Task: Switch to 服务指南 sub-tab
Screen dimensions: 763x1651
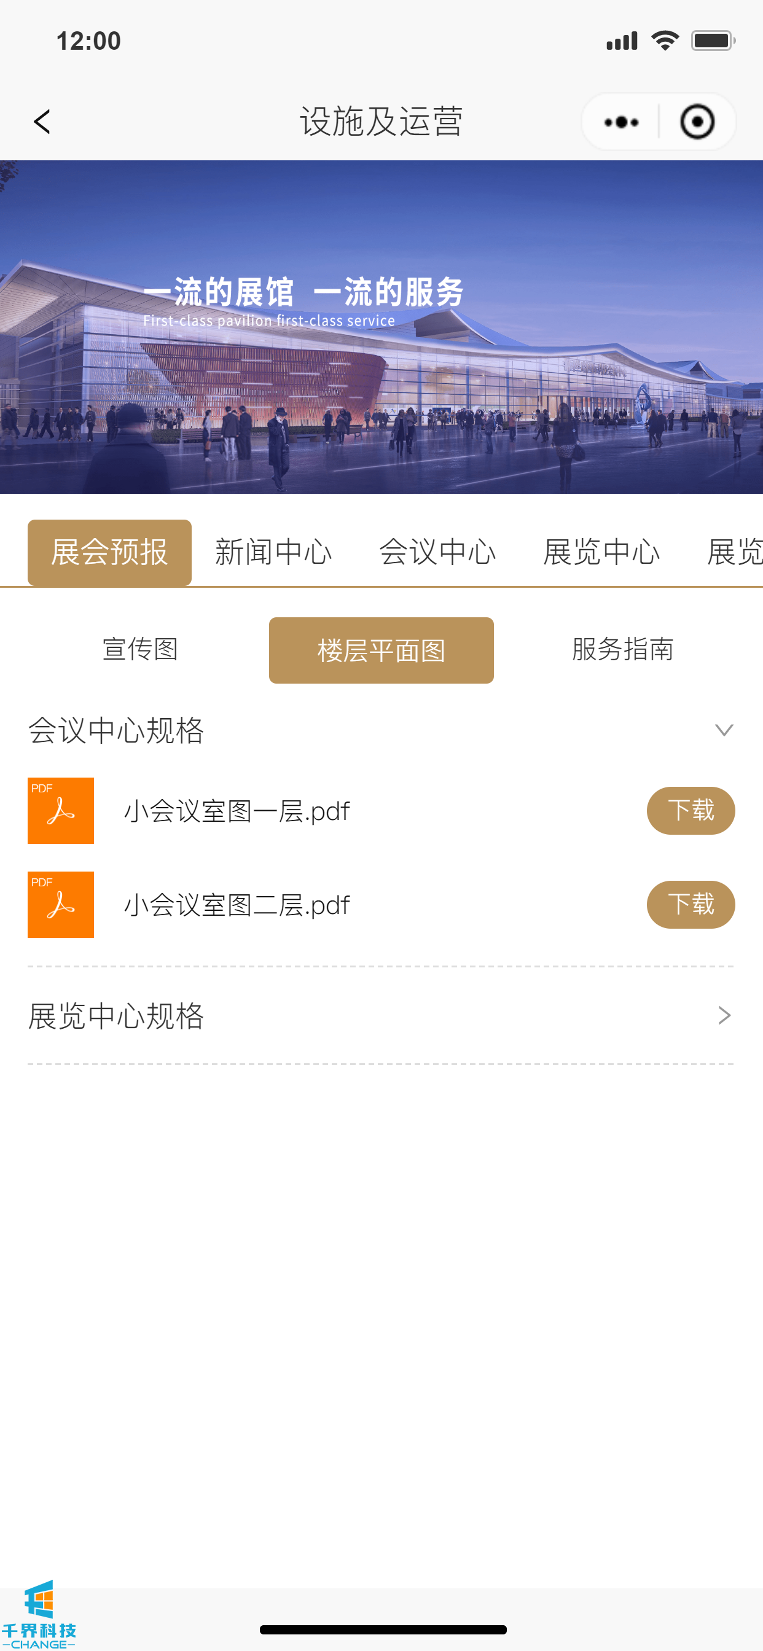Action: 622,649
